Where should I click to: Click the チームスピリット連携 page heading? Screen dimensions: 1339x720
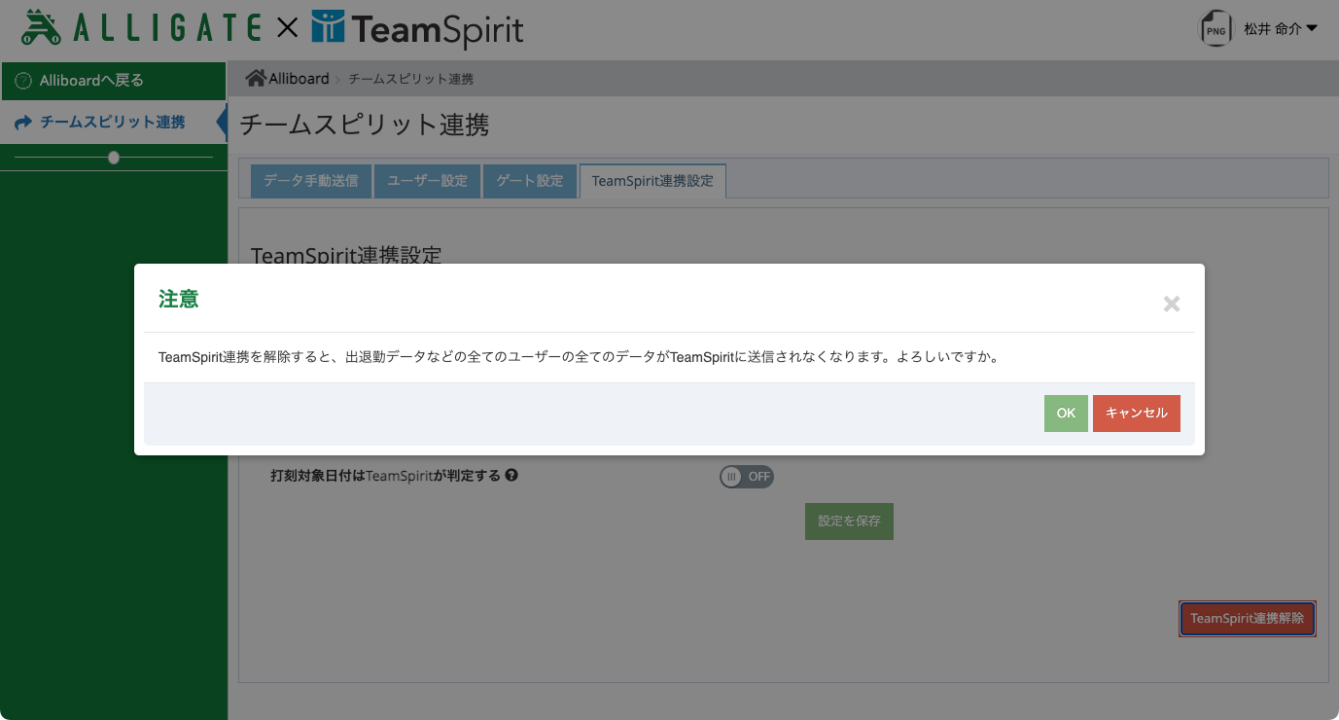pos(365,125)
